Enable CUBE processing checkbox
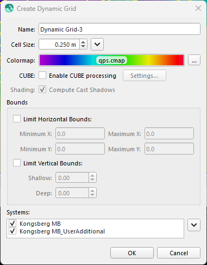Screen dimensions: 207x265 click(42, 76)
